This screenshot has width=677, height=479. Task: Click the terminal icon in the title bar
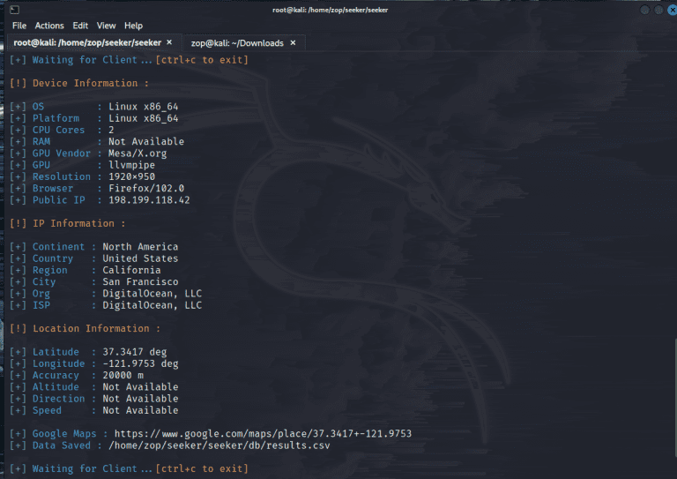point(14,9)
